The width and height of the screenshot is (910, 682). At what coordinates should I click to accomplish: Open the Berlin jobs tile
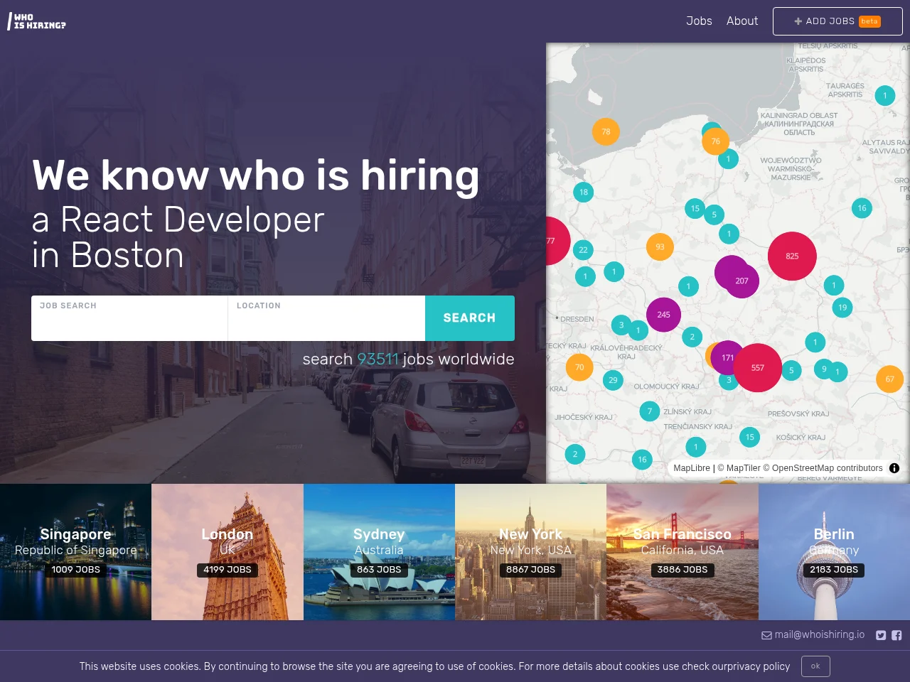click(834, 552)
